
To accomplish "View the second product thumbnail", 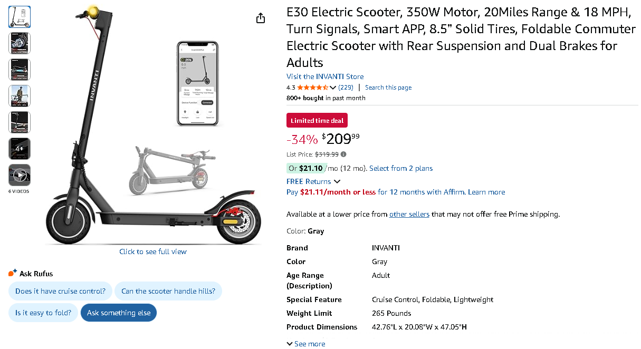I will 20,43.
